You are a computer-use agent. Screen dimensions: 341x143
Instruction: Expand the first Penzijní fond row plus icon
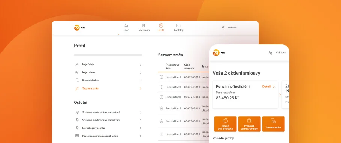click(162, 77)
